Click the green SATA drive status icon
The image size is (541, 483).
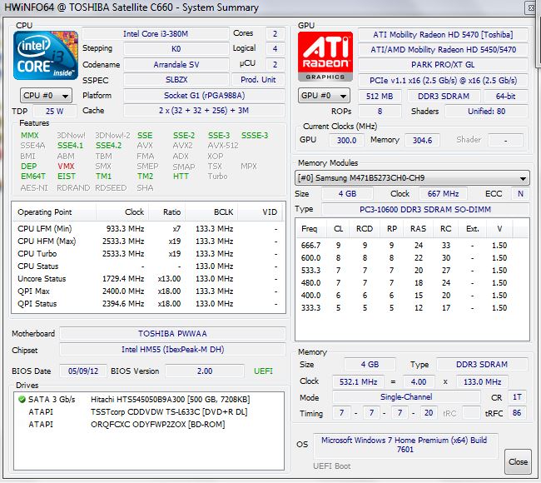click(22, 400)
